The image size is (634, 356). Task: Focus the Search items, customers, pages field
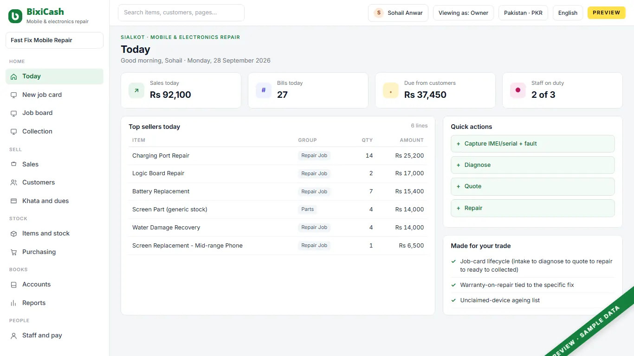181,13
